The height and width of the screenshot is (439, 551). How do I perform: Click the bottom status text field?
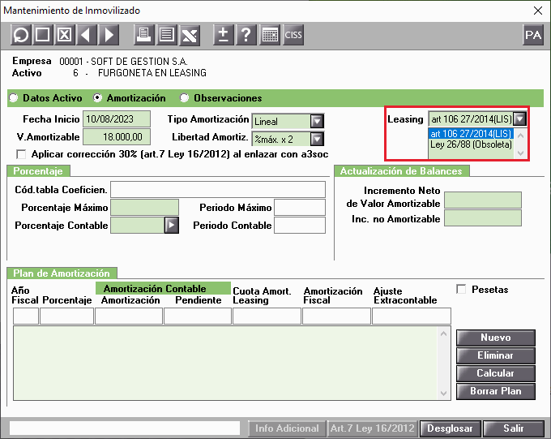[125, 428]
